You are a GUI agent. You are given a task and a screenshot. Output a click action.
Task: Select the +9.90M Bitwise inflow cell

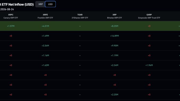tap(114, 46)
